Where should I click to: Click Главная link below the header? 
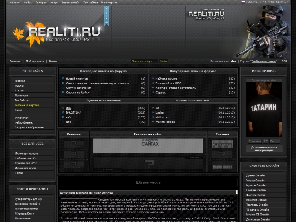pos(15,61)
